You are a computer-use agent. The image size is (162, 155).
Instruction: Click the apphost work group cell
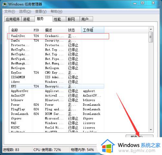point(89,91)
